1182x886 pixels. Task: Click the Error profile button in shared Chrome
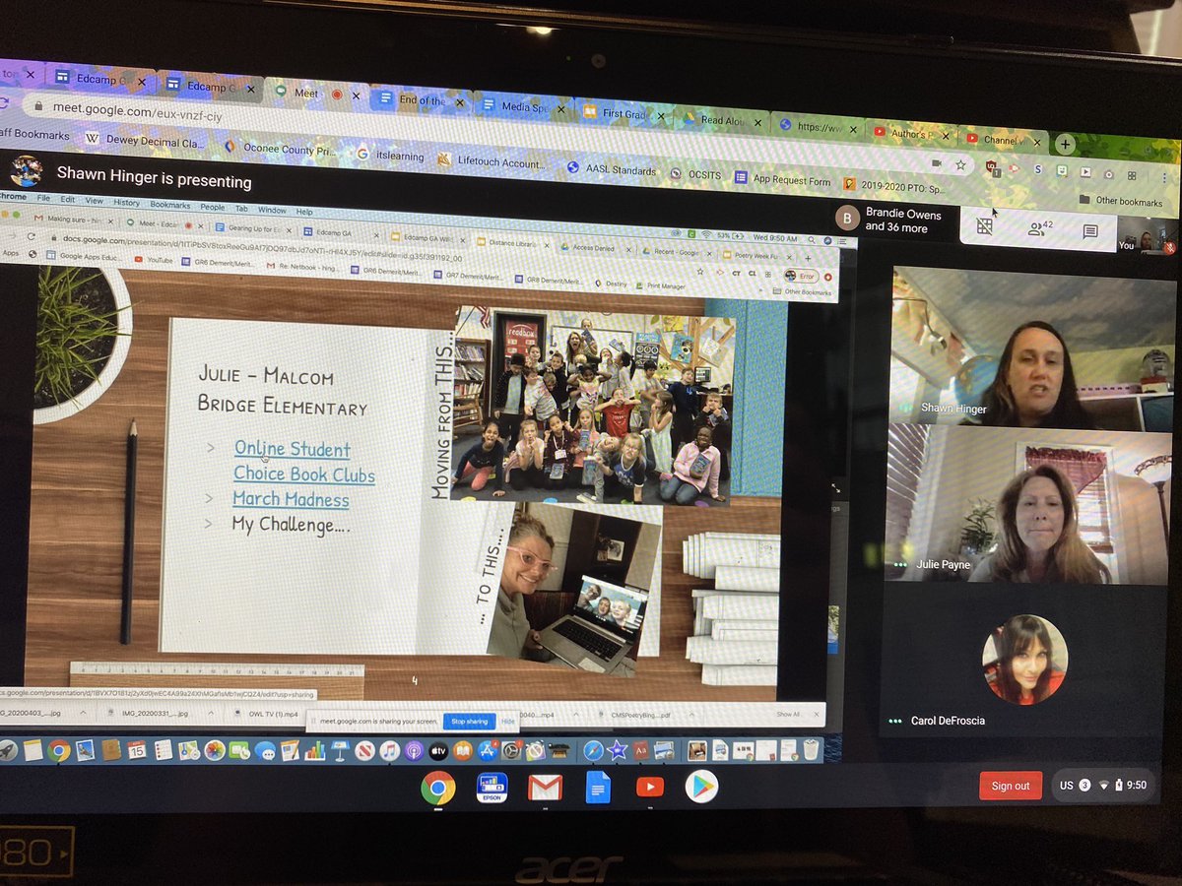(799, 276)
